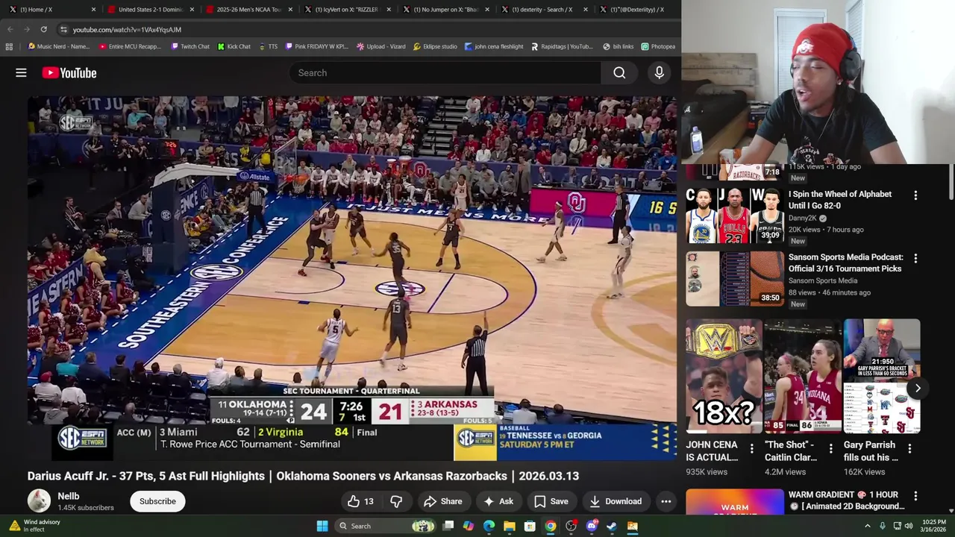The width and height of the screenshot is (955, 537).
Task: Open I Spin the Wheel of Alphabet thumbnail
Action: [x=735, y=216]
